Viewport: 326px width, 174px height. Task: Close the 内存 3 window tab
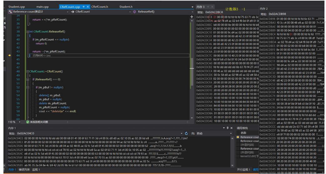click(212, 7)
